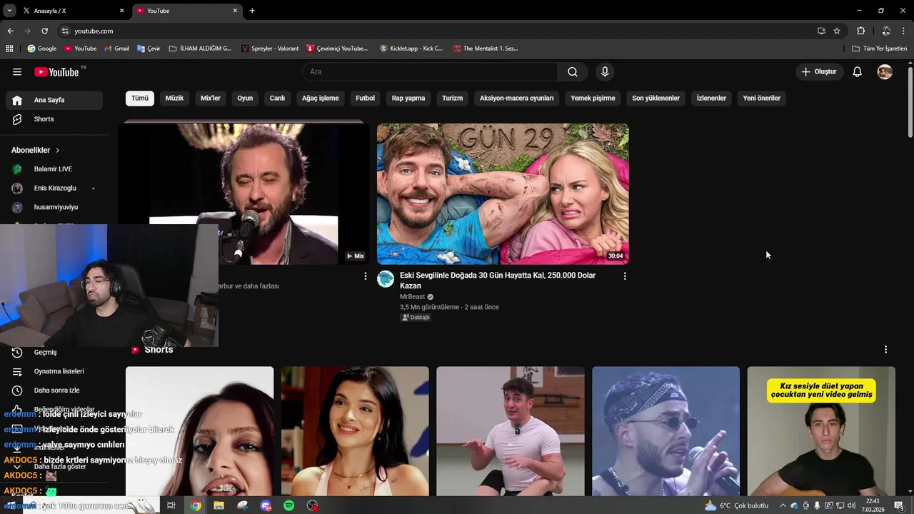
Task: Open the Spreyler - Valorant bookmark
Action: coord(270,49)
